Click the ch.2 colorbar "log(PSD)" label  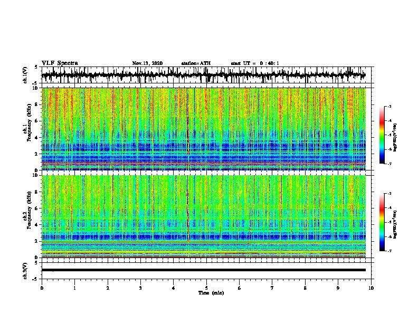(x=395, y=224)
